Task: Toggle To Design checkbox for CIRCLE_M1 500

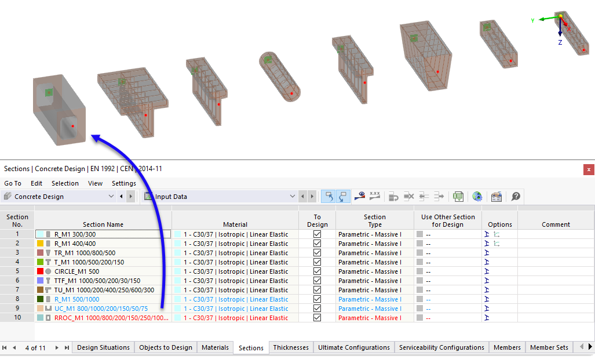Action: [x=317, y=271]
